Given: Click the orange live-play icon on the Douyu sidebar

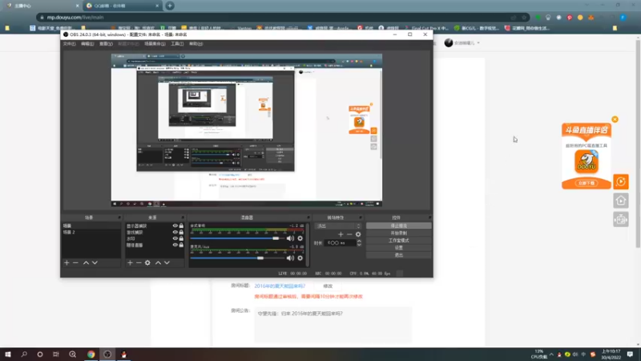Looking at the screenshot, I should click(x=620, y=182).
